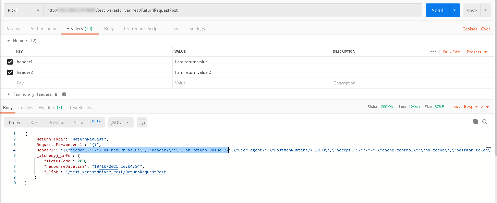Open search in response with magnifier icon
This screenshot has width=497, height=203.
[485, 122]
